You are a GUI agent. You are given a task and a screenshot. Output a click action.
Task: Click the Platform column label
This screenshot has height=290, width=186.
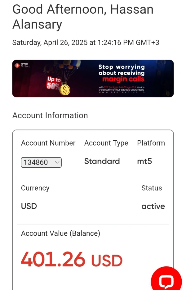click(x=151, y=143)
